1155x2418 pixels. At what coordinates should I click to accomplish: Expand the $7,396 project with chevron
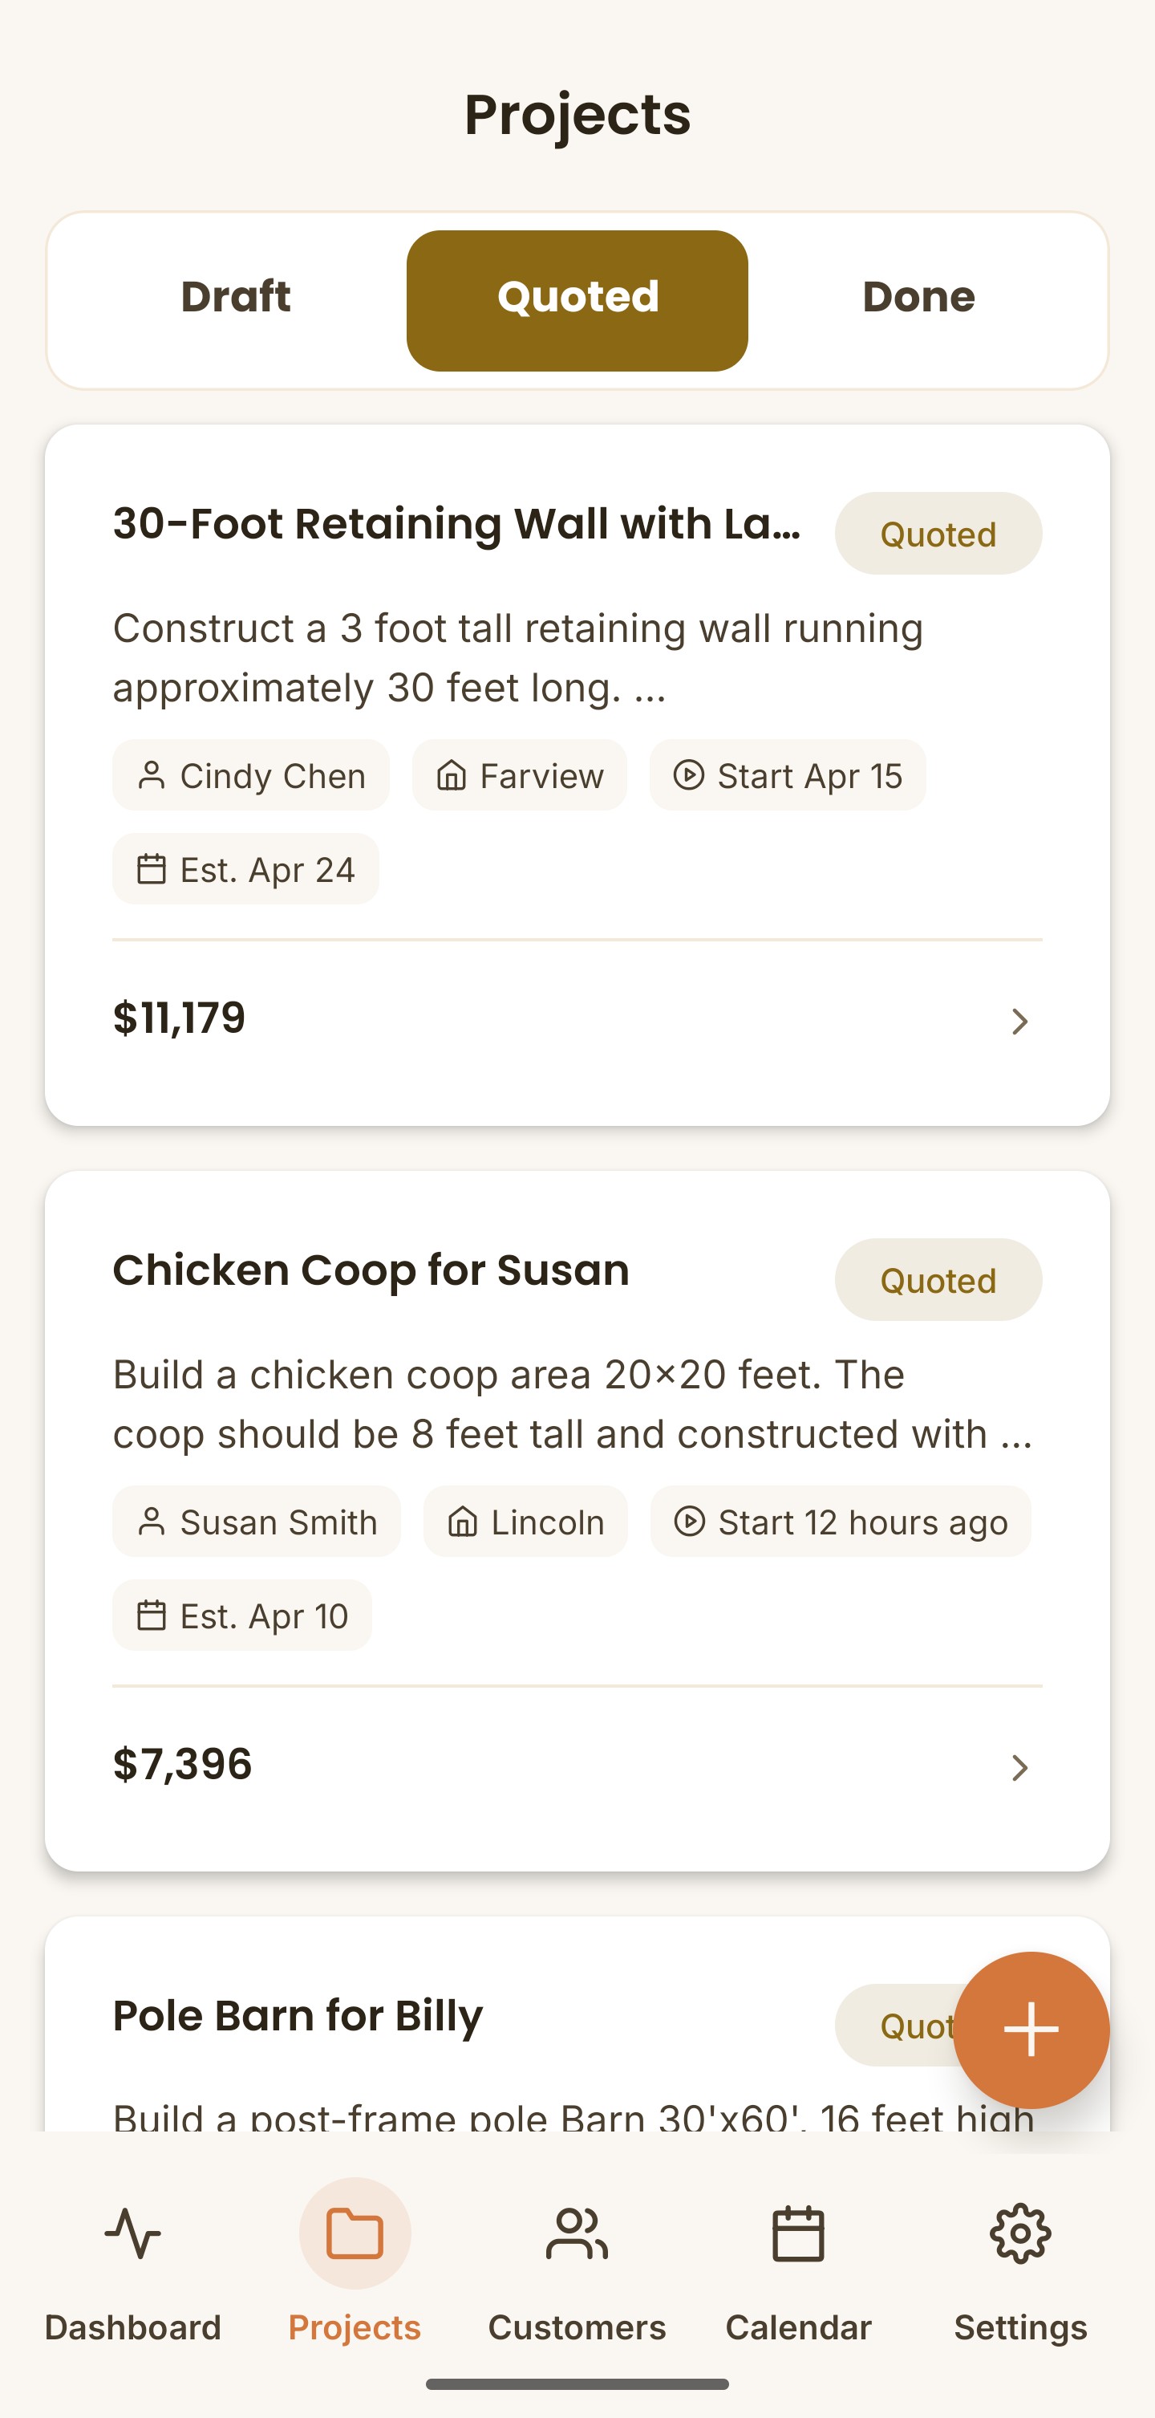1019,1767
